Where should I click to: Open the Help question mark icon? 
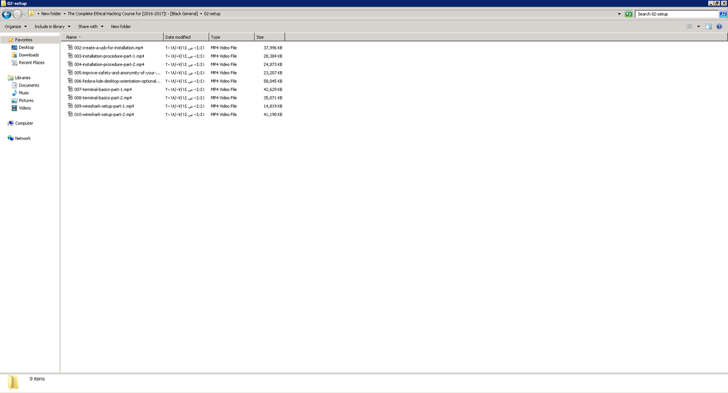pos(719,27)
